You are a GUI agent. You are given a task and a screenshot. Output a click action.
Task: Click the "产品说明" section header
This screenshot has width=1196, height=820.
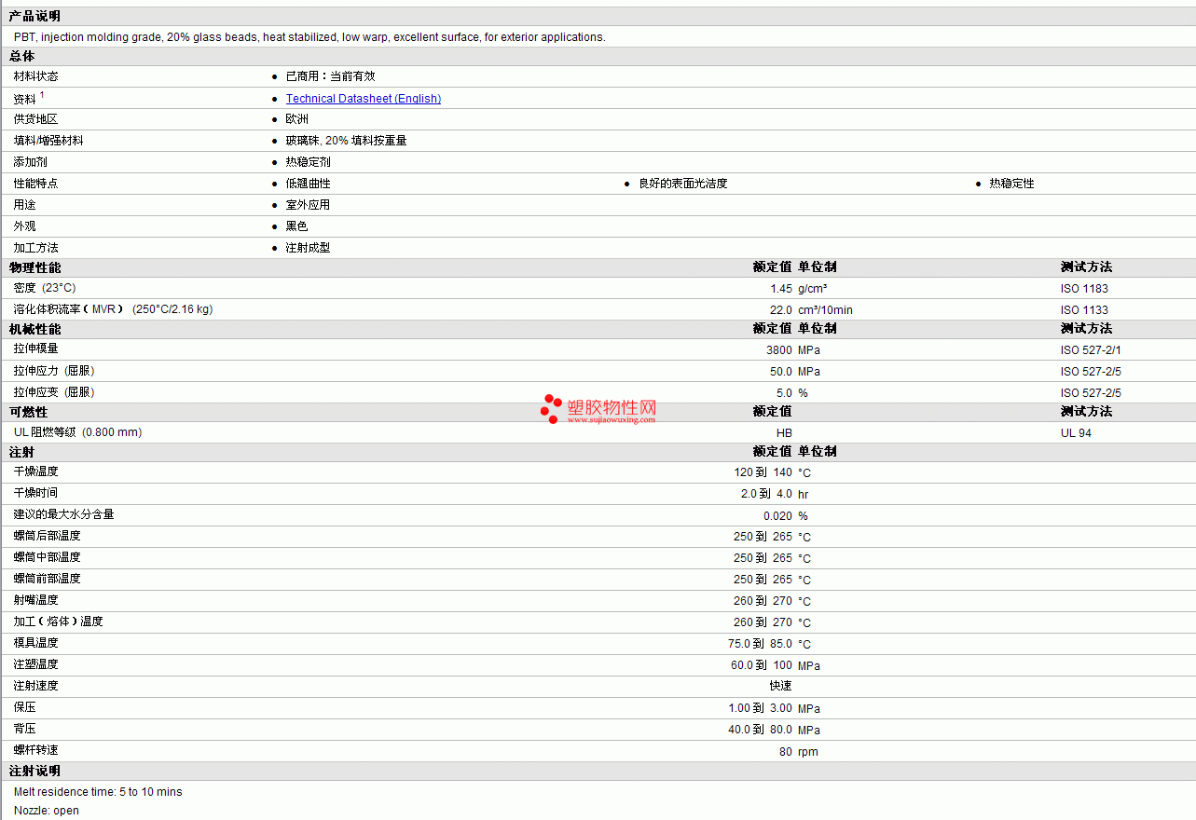pos(34,16)
